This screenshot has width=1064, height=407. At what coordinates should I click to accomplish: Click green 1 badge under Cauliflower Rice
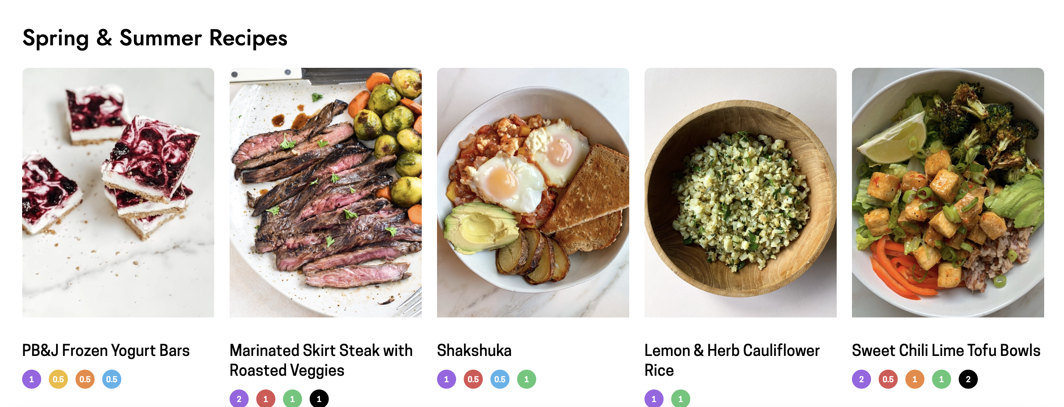(x=680, y=398)
